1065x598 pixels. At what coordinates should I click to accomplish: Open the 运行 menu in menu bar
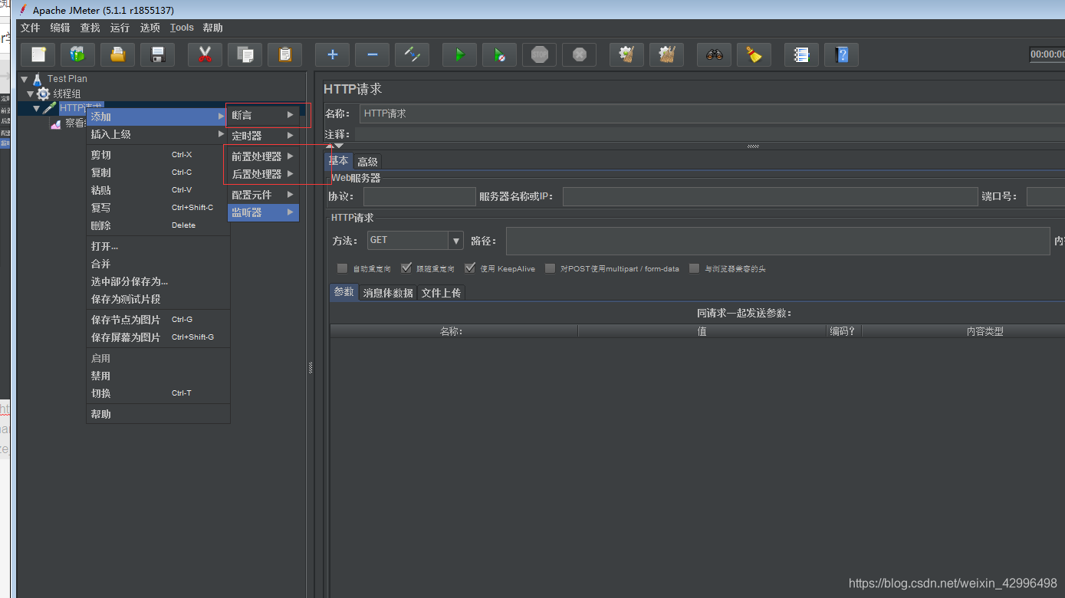click(x=120, y=28)
